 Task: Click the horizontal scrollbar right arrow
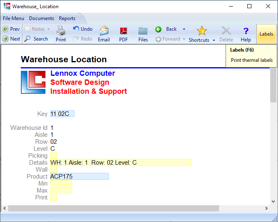tap(266, 208)
